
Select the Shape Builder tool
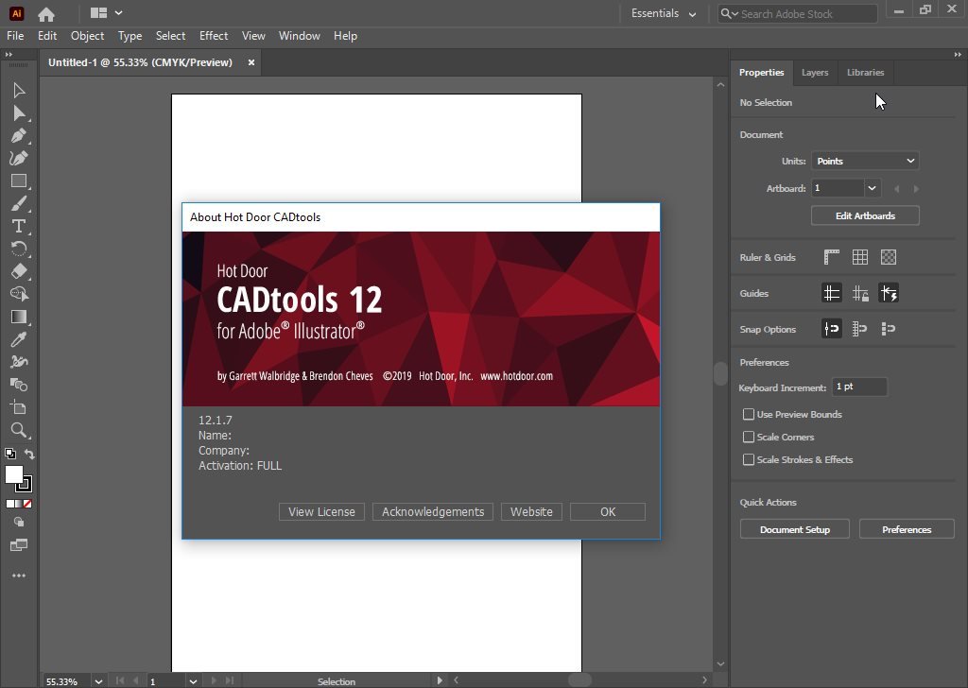tap(19, 294)
